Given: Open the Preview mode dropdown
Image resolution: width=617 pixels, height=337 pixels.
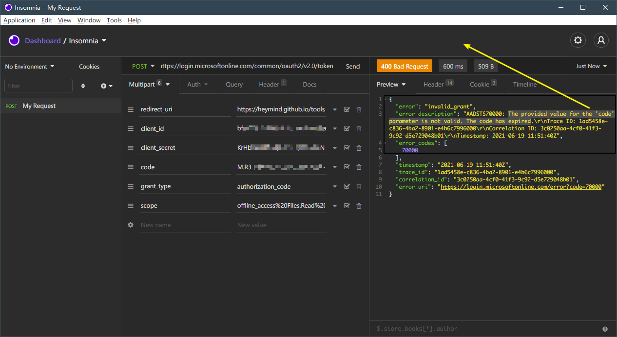Looking at the screenshot, I should [x=391, y=85].
